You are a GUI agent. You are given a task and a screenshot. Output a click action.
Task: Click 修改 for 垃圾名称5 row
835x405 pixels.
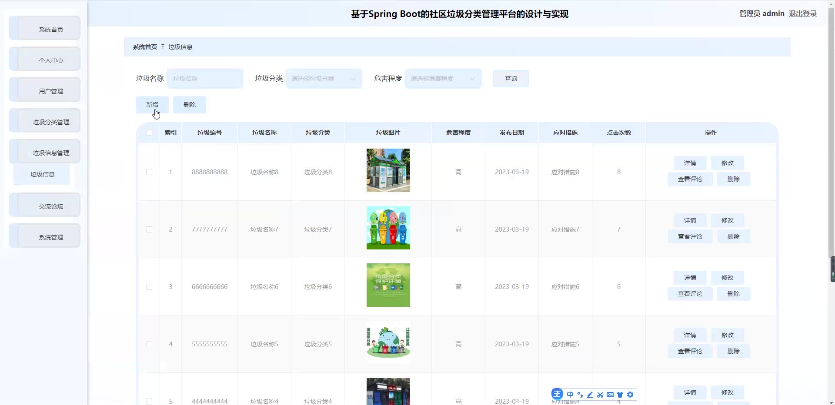point(728,335)
